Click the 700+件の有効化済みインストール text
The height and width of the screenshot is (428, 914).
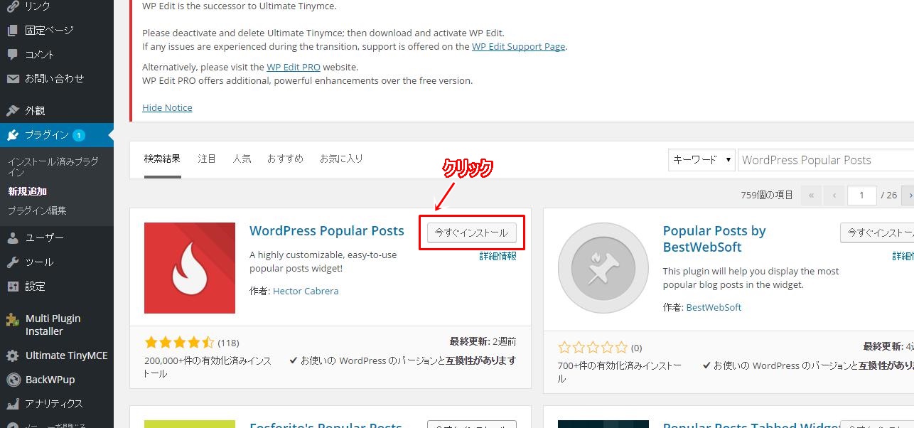pos(620,372)
